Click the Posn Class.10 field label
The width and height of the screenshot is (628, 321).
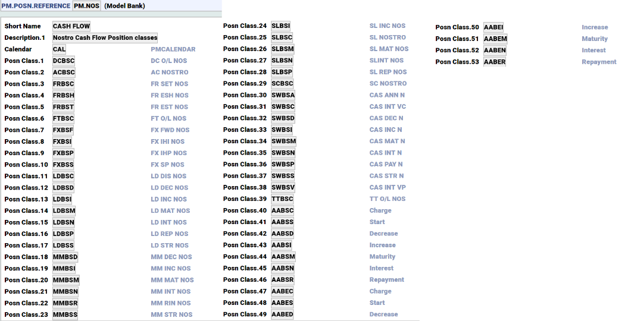point(26,165)
